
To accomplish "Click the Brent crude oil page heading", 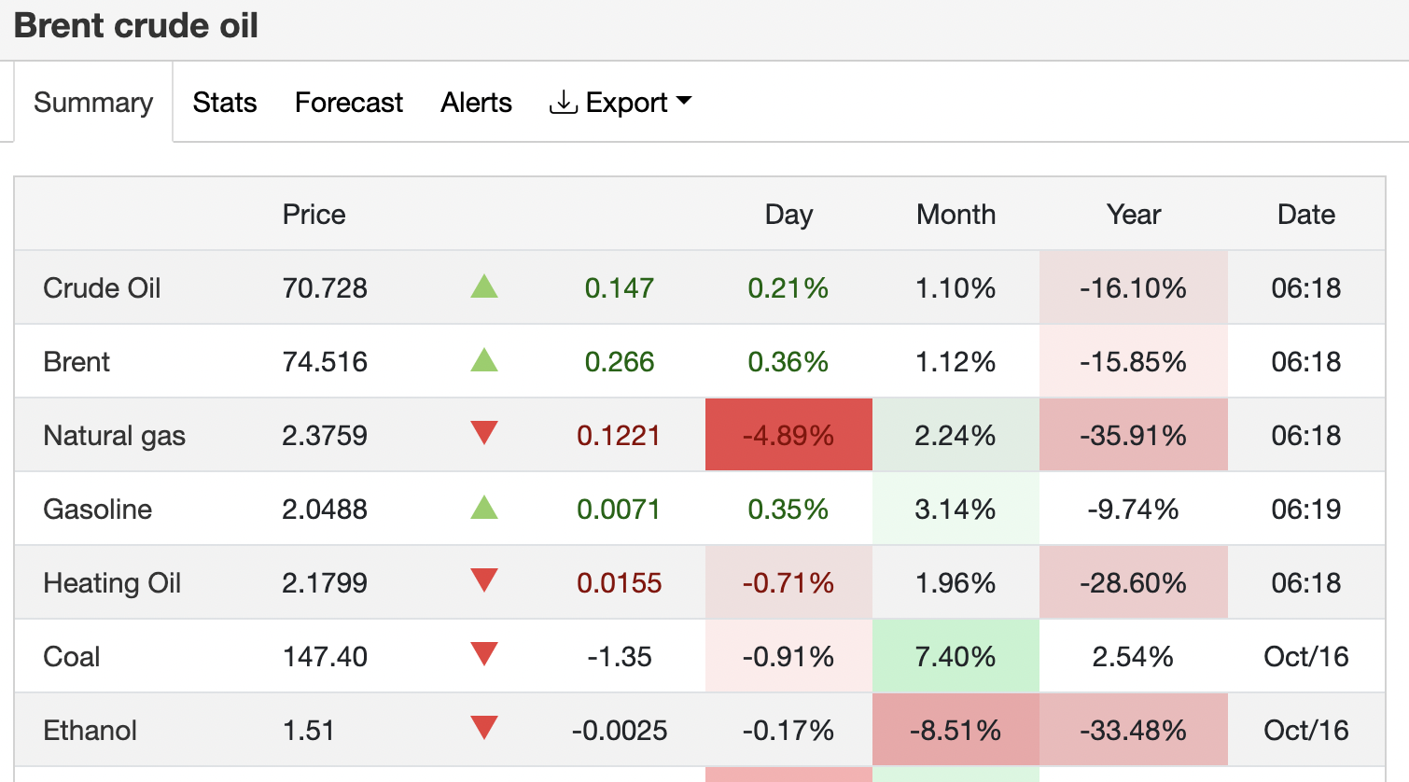I will click(136, 25).
